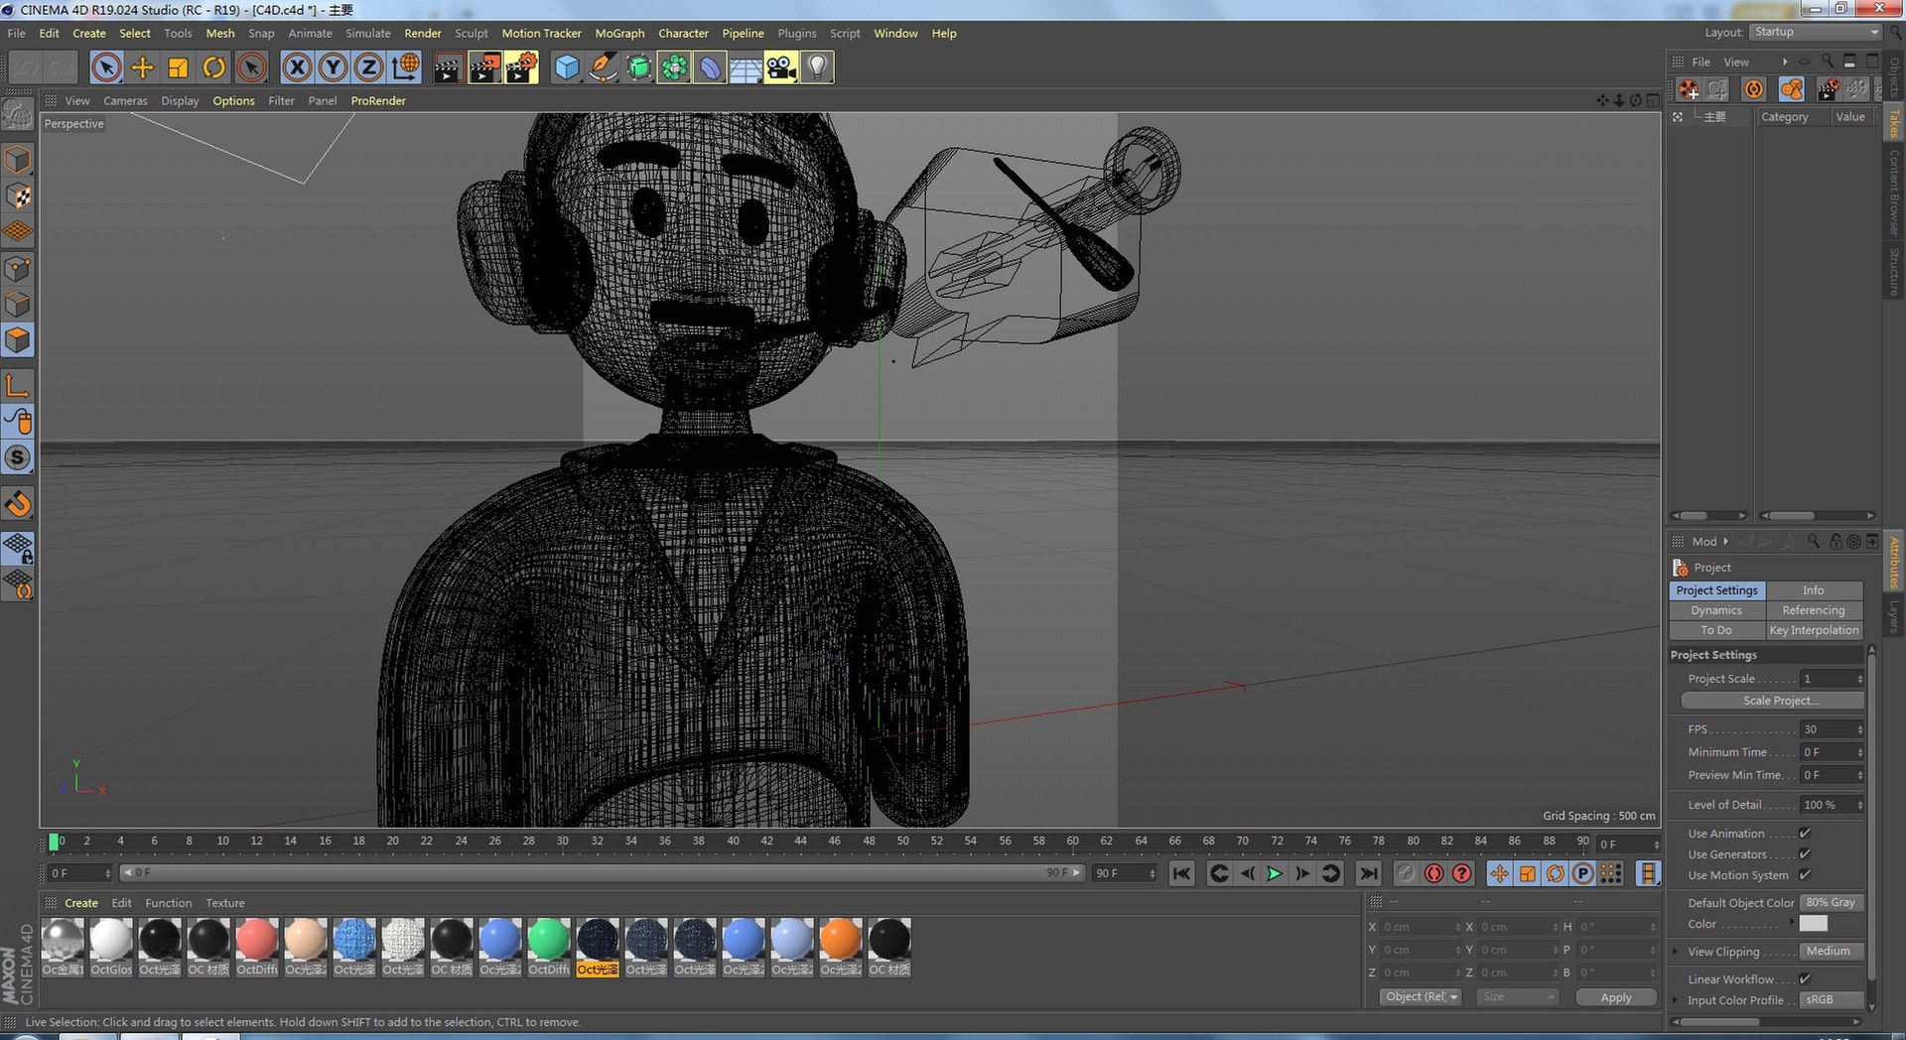Screen dimensions: 1906x1040
Task: Add a floor environment object
Action: [746, 67]
